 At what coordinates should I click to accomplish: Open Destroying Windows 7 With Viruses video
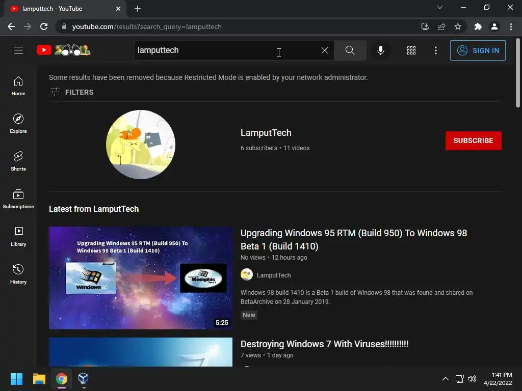click(x=324, y=344)
